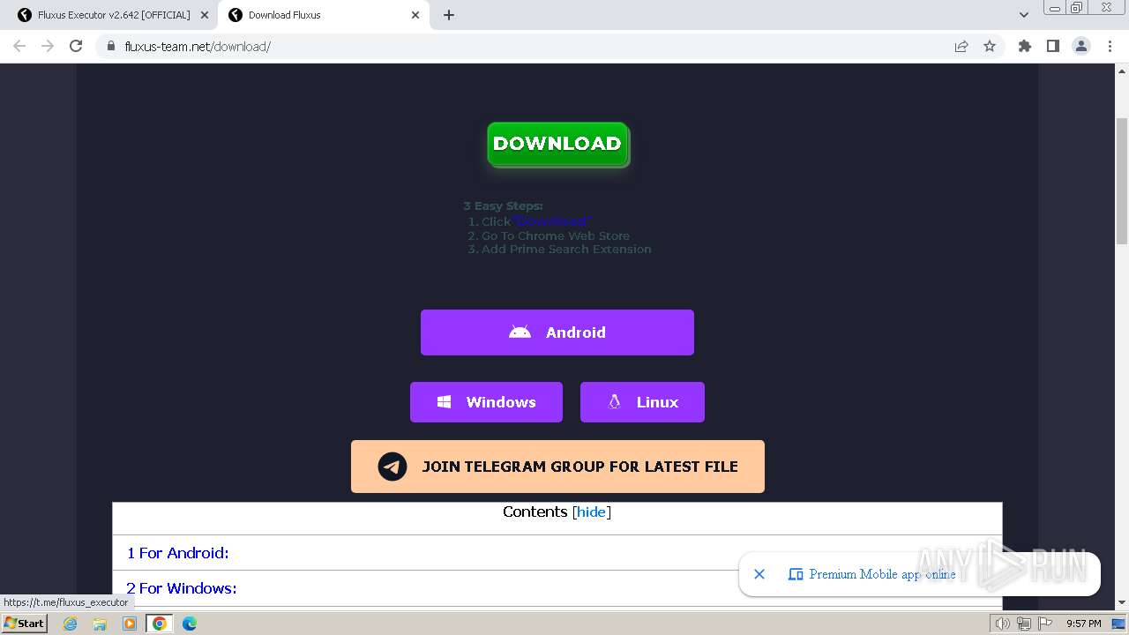Open the Android download option
This screenshot has width=1129, height=635.
point(557,332)
